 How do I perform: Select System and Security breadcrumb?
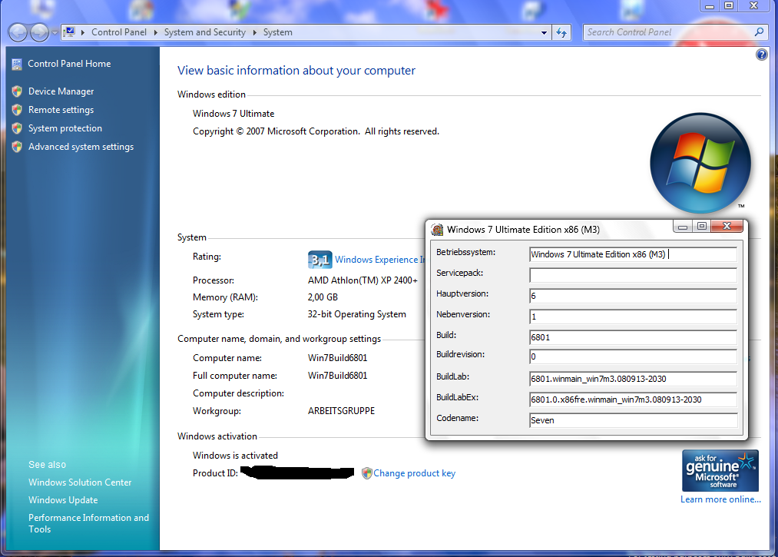tap(205, 32)
